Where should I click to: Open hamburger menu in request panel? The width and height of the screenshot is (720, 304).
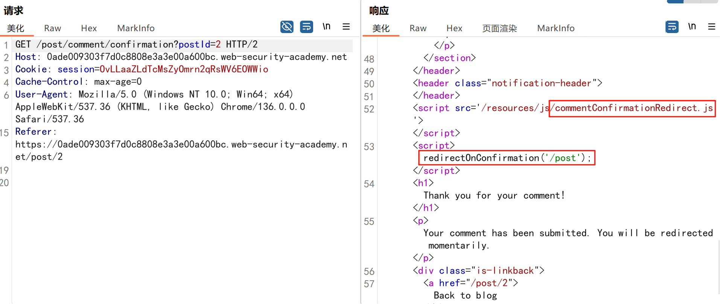tap(346, 26)
